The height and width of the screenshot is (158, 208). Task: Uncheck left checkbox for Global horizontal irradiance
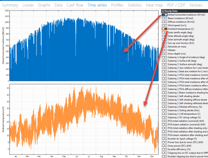click(163, 15)
